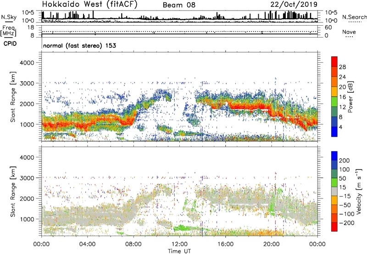Click the 'Velocity [m s-1]' colorbar title
This screenshot has height=254, width=367.
pos(359,191)
